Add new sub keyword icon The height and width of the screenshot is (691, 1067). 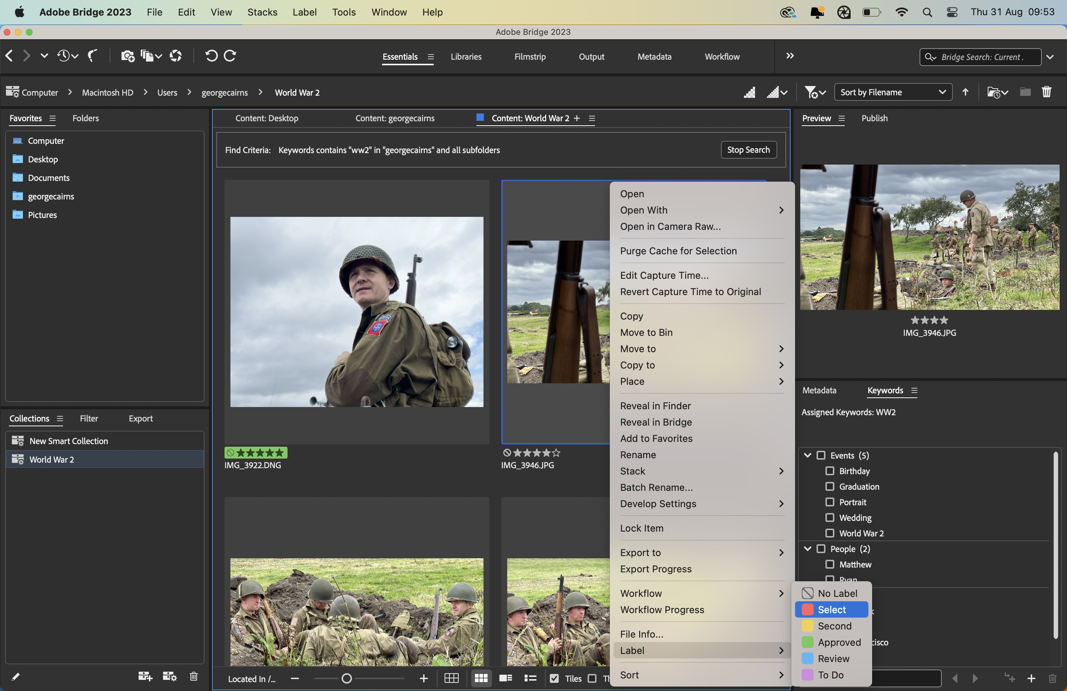click(1010, 678)
